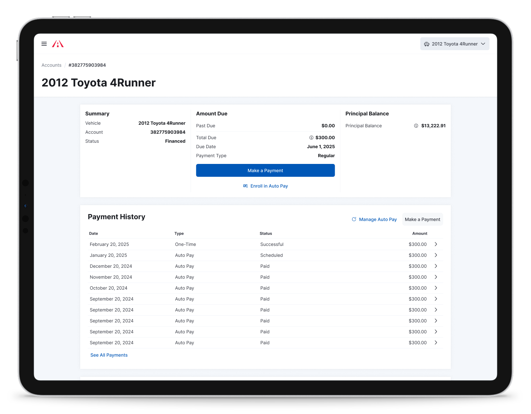Viewport: 531px width, 414px height.
Task: Expand the October 20, 2024 payment details
Action: tap(436, 288)
